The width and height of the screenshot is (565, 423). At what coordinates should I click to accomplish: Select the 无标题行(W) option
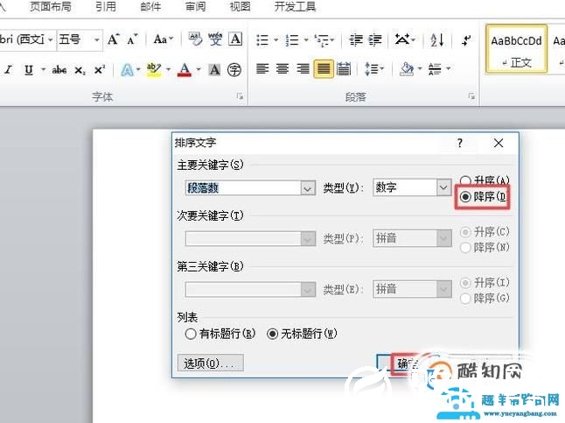302,334
